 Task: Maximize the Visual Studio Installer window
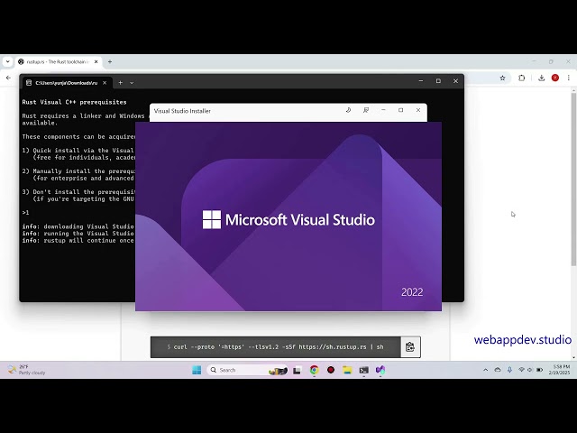coord(400,110)
